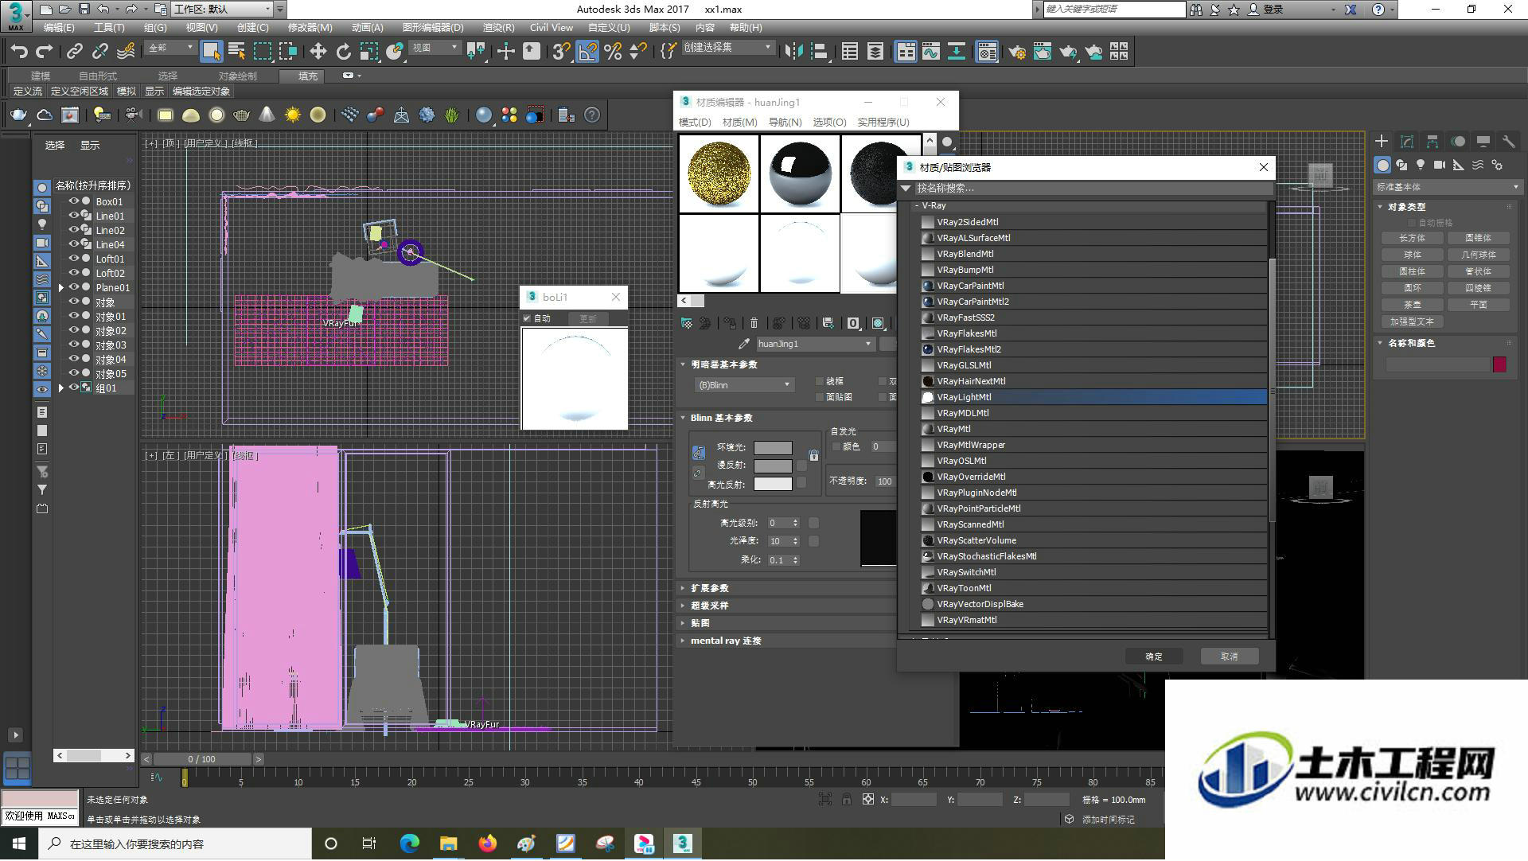This screenshot has height=861, width=1528.
Task: Open the 渲染(R) menu
Action: [498, 28]
